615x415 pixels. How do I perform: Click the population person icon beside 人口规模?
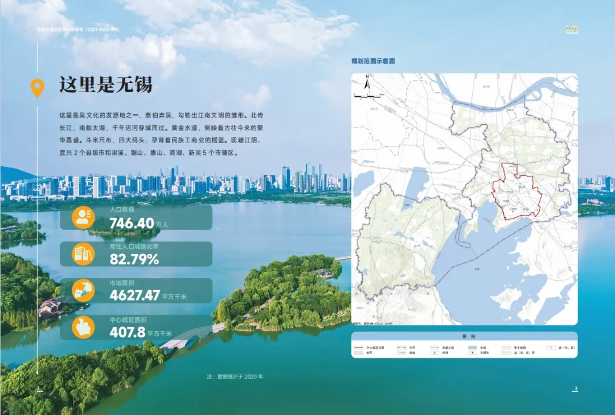point(84,217)
